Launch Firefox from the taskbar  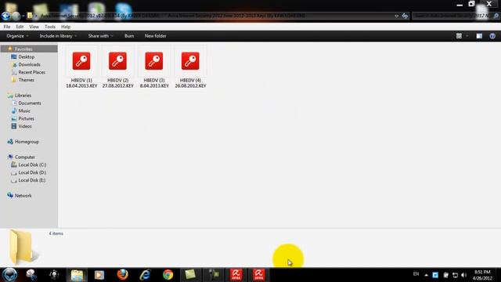coord(122,275)
